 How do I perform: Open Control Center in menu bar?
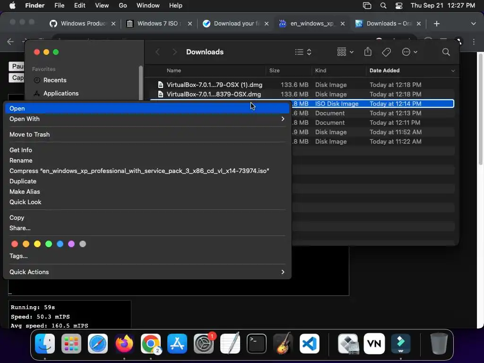tap(399, 6)
